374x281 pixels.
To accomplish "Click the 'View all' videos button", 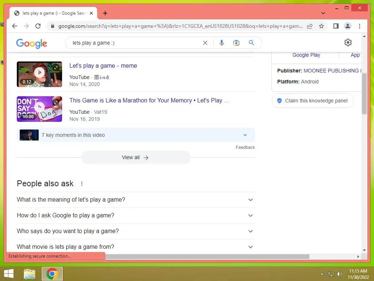I will 136,157.
